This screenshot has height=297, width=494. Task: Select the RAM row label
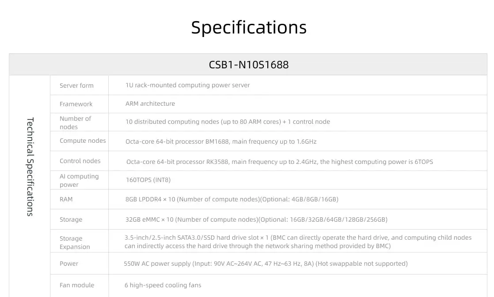click(66, 199)
